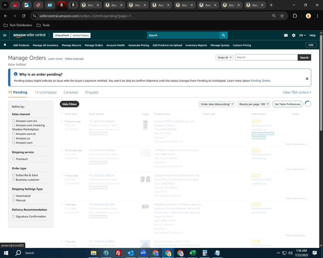Open Pending Orders help link

(x=261, y=81)
